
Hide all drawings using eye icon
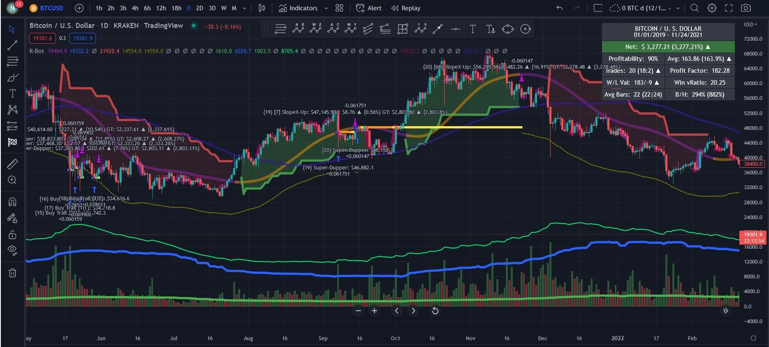click(x=12, y=250)
